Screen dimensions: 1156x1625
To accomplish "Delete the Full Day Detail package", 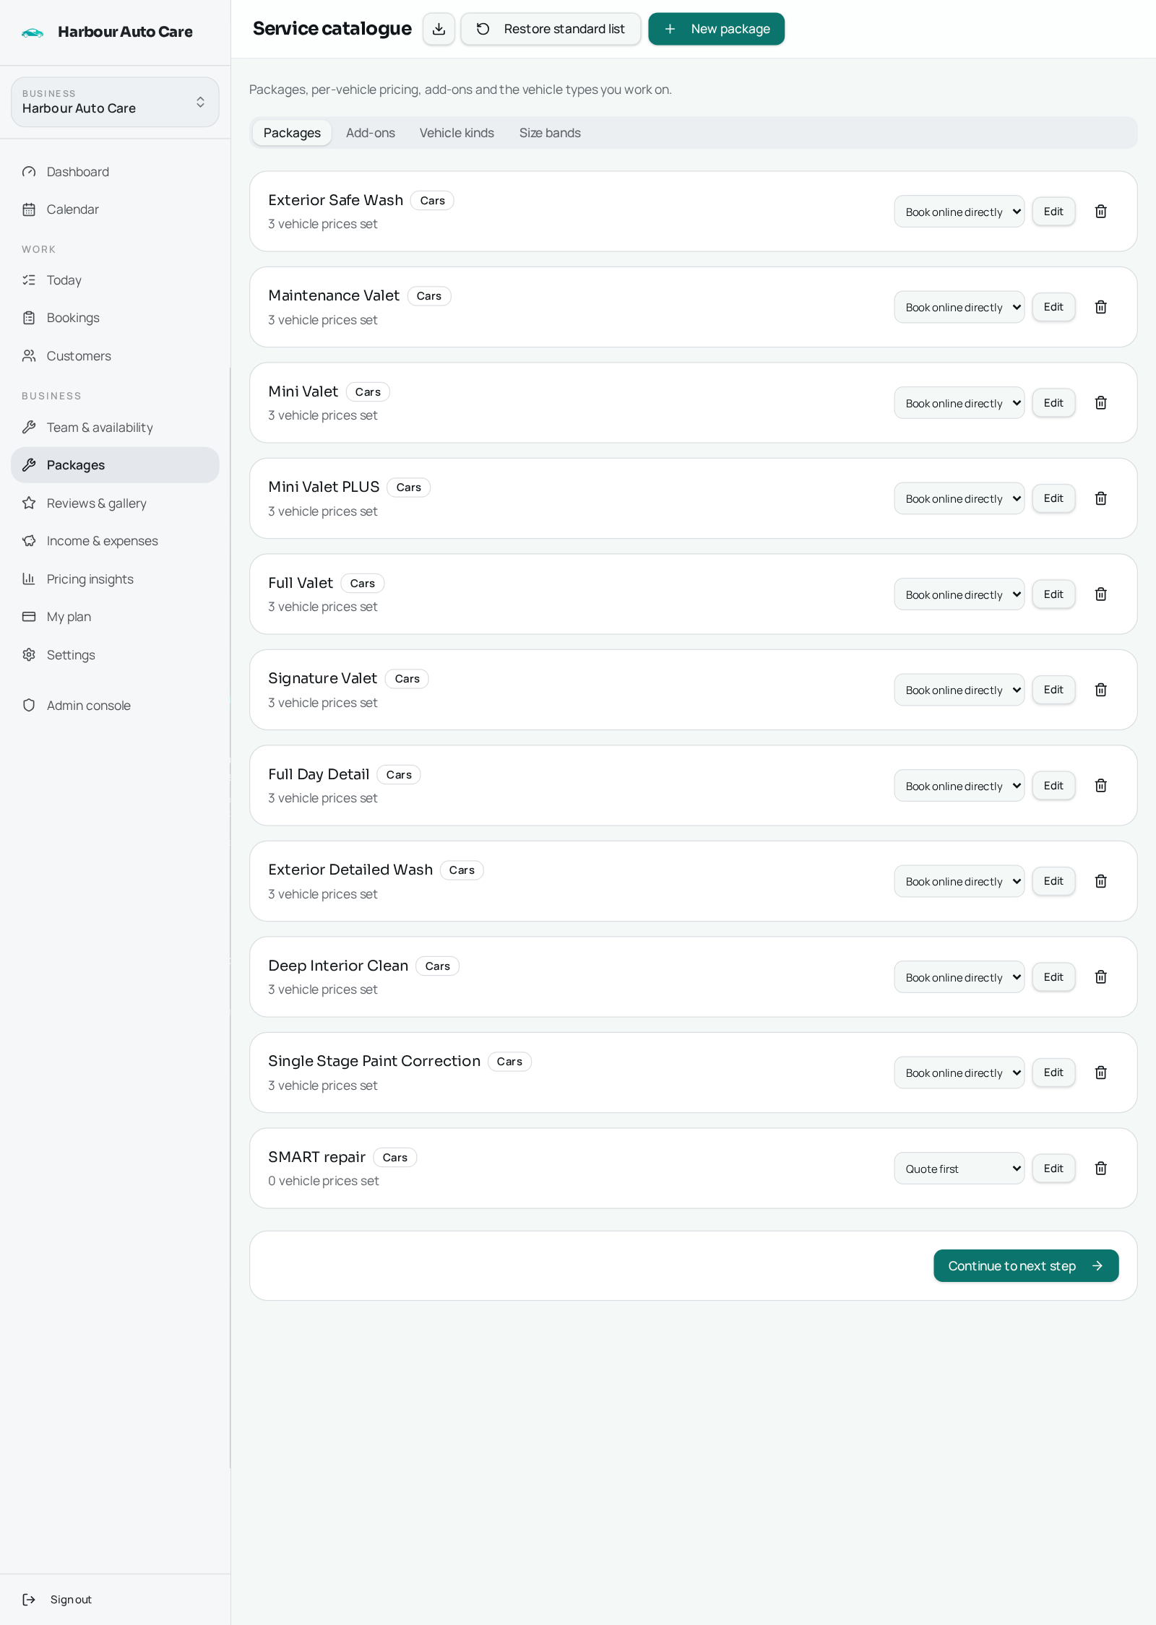I will pos(1100,786).
